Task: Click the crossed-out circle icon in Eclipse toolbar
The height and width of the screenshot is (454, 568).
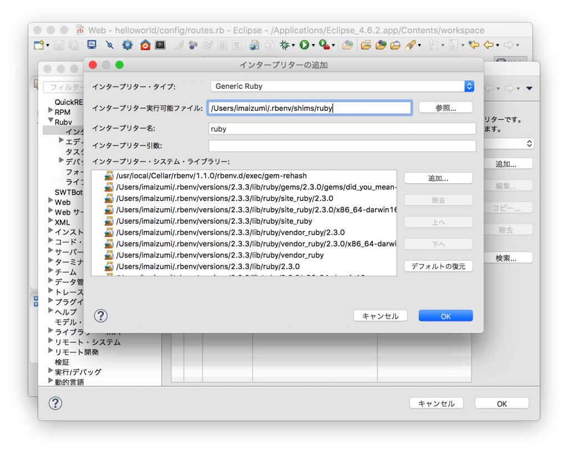Action: (x=109, y=45)
